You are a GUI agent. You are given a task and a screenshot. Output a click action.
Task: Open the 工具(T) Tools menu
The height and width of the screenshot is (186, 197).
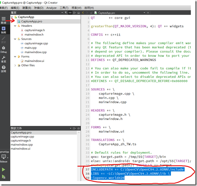[64, 8]
